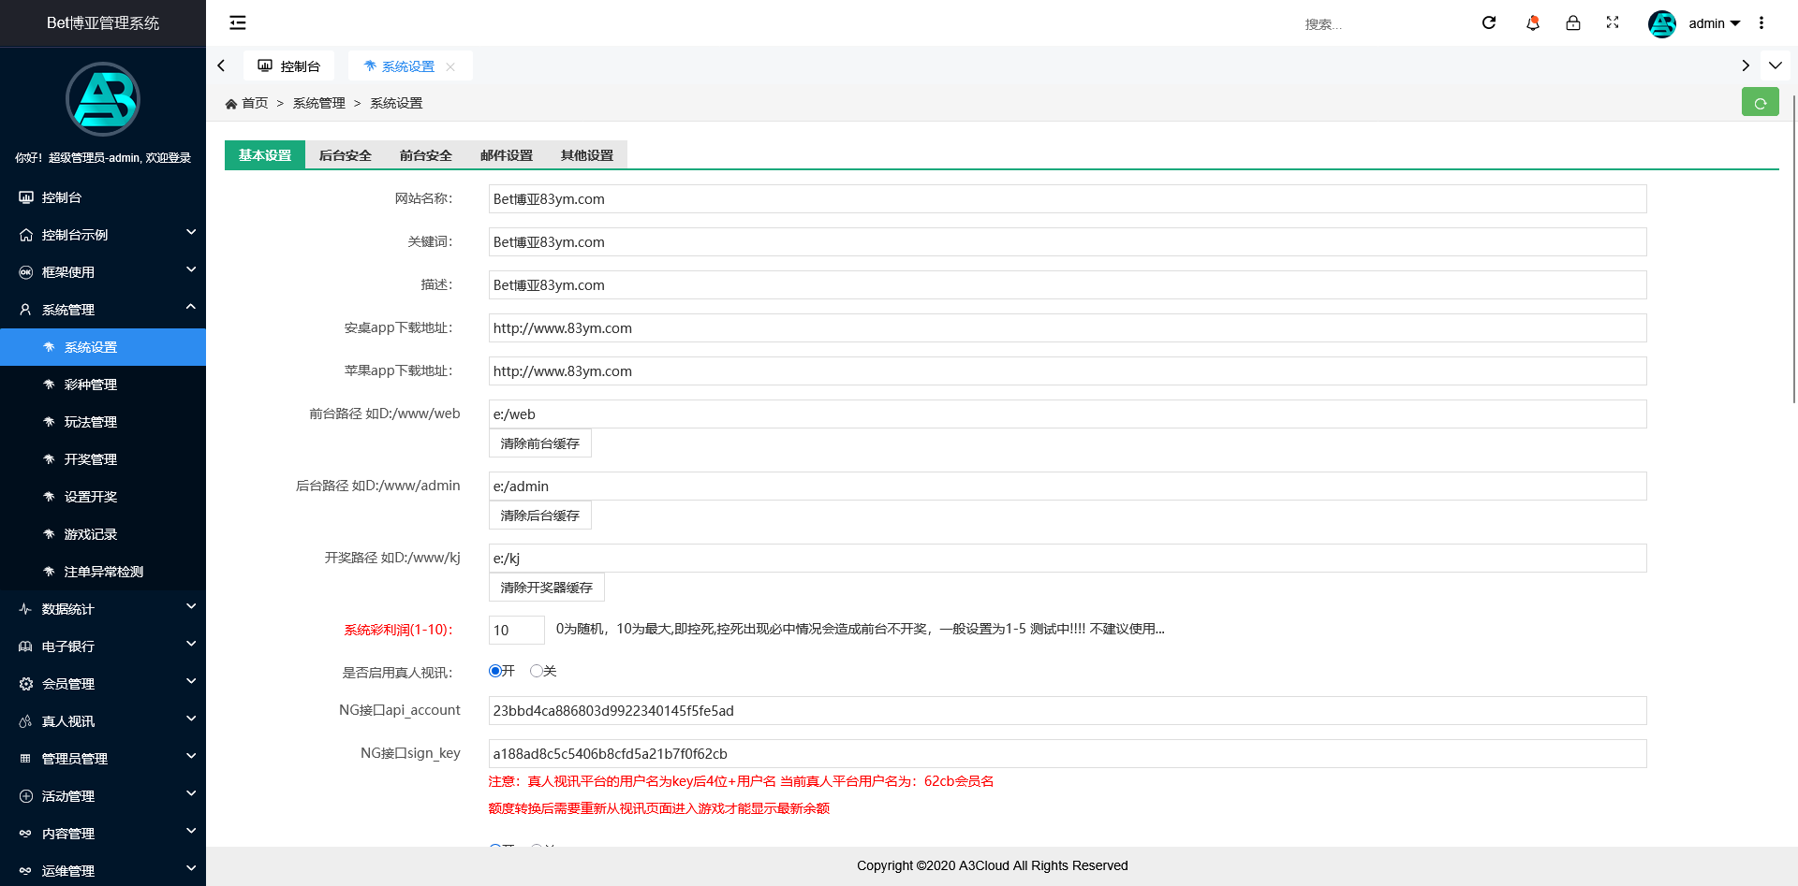This screenshot has width=1798, height=886.
Task: Click 清除开奖器缓存 button
Action: 547,588
